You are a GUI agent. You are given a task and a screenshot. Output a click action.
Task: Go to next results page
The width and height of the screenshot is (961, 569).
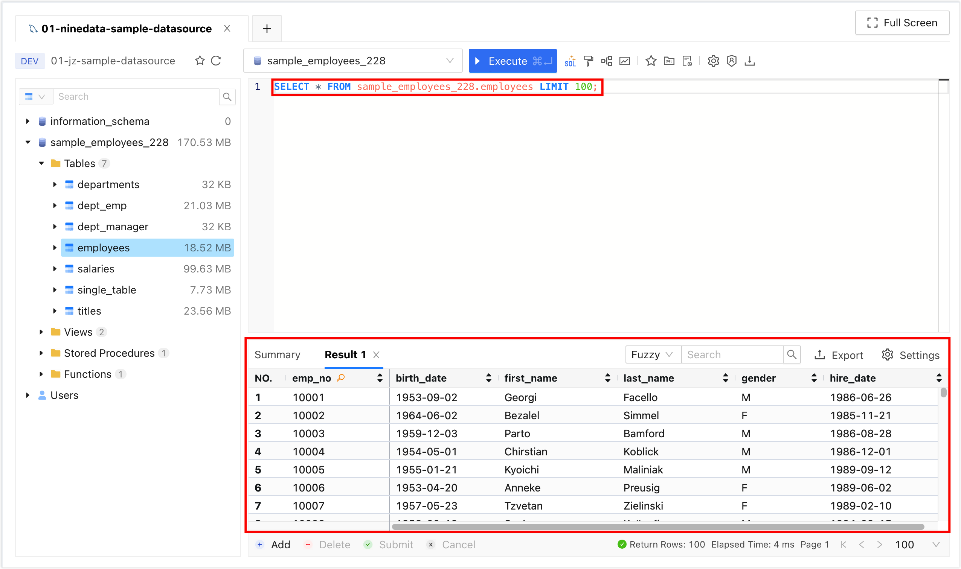(879, 545)
